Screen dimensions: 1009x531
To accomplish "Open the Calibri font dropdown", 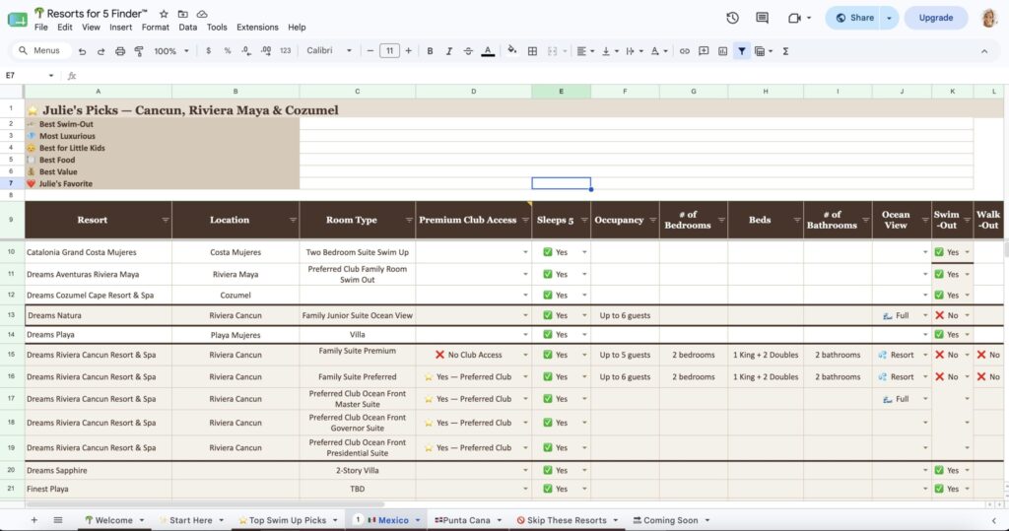I will [329, 51].
